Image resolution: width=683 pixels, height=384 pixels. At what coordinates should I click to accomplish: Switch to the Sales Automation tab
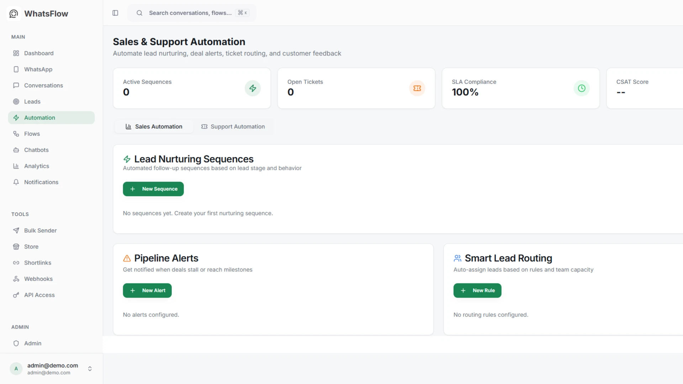[x=154, y=127]
